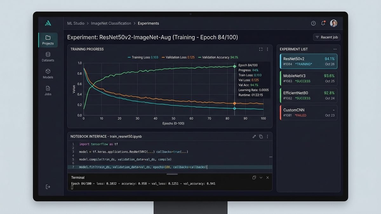This screenshot has height=214, width=381.
Task: Click the Terminal cursor prompt
Action: [x=72, y=187]
